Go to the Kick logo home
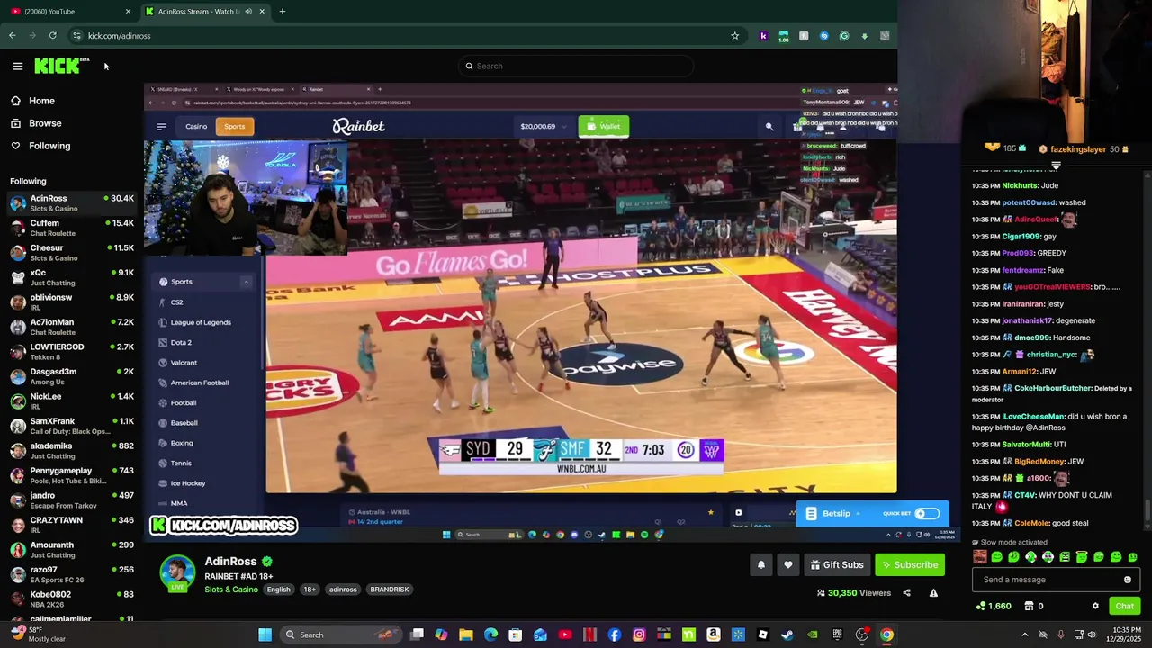Image resolution: width=1152 pixels, height=648 pixels. coord(61,66)
